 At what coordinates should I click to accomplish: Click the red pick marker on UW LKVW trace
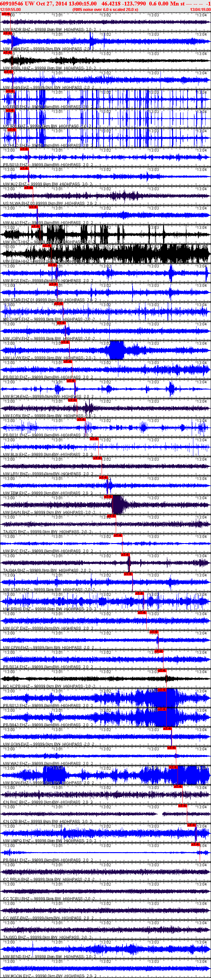[x=65, y=342]
